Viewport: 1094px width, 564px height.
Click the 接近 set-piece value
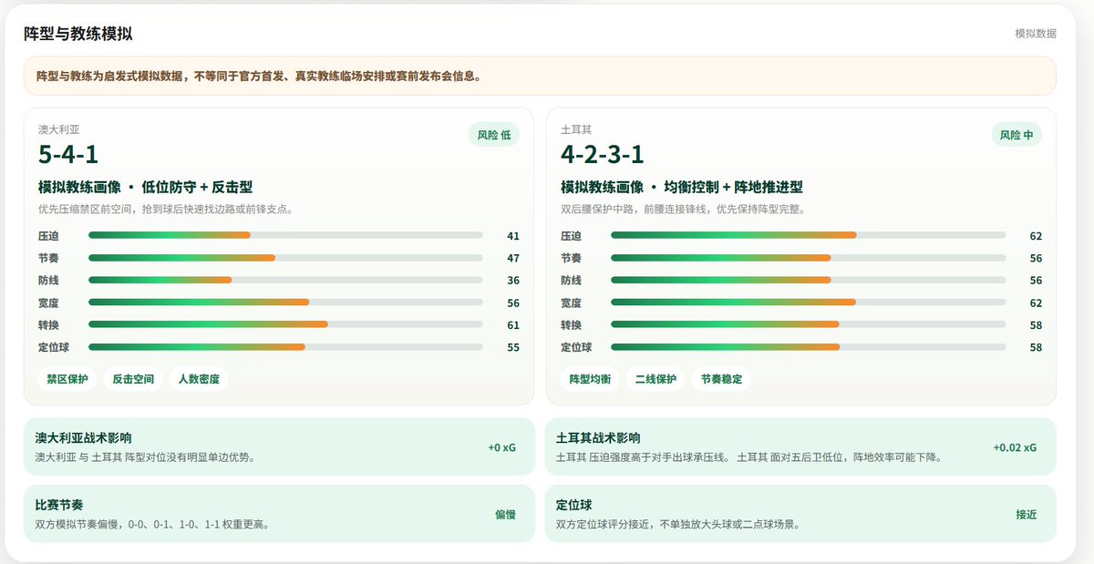[x=1027, y=515]
